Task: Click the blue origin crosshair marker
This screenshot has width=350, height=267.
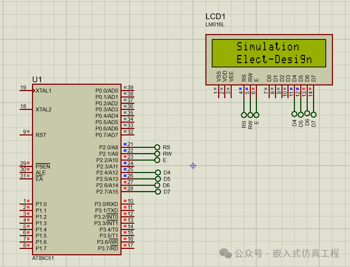Action: coord(193,166)
